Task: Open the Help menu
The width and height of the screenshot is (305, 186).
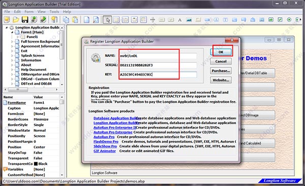Action: tap(67, 12)
